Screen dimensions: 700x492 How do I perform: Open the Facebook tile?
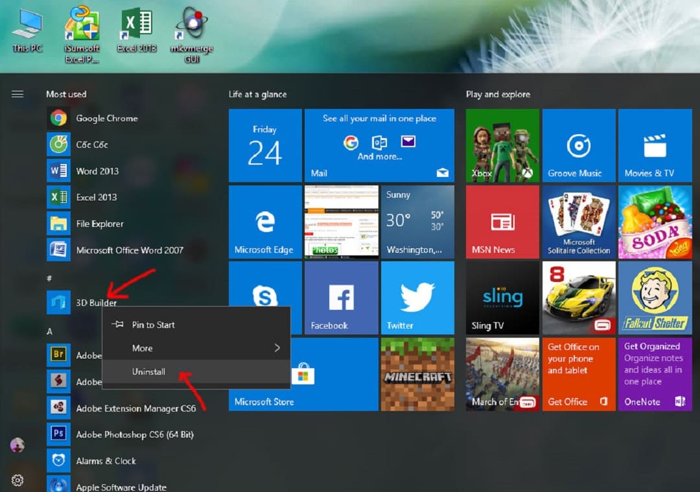[341, 298]
